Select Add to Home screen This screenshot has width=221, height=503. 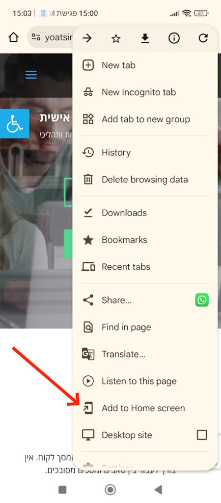pyautogui.click(x=145, y=408)
